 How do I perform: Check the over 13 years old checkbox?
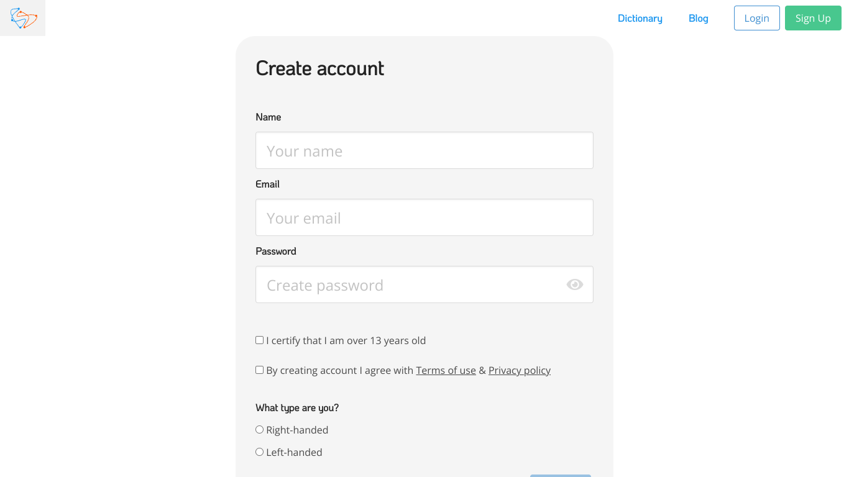coord(260,340)
